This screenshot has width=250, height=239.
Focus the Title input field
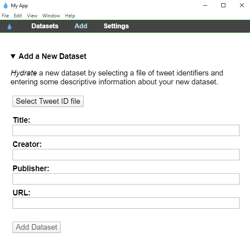pos(126,130)
